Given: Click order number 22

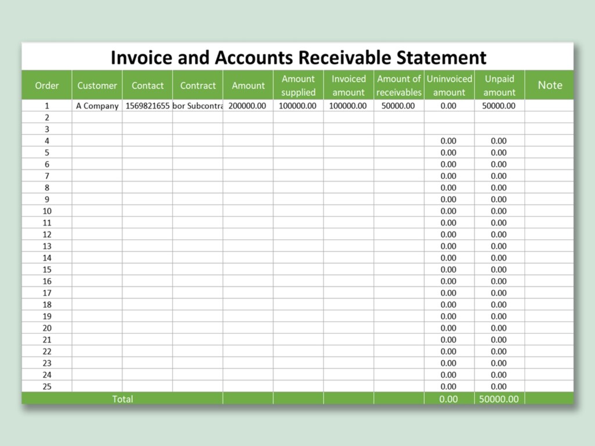Looking at the screenshot, I should [47, 351].
